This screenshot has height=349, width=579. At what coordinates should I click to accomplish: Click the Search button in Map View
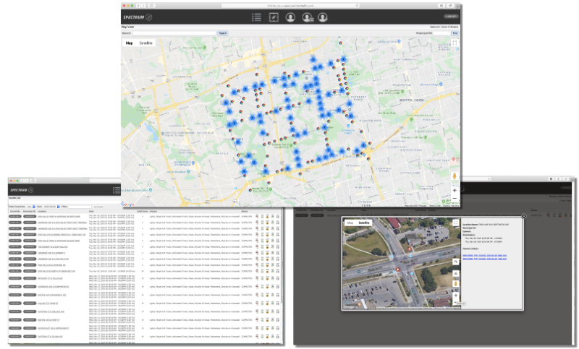click(223, 33)
